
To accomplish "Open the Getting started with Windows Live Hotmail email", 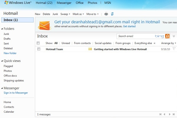I will click(120, 49).
